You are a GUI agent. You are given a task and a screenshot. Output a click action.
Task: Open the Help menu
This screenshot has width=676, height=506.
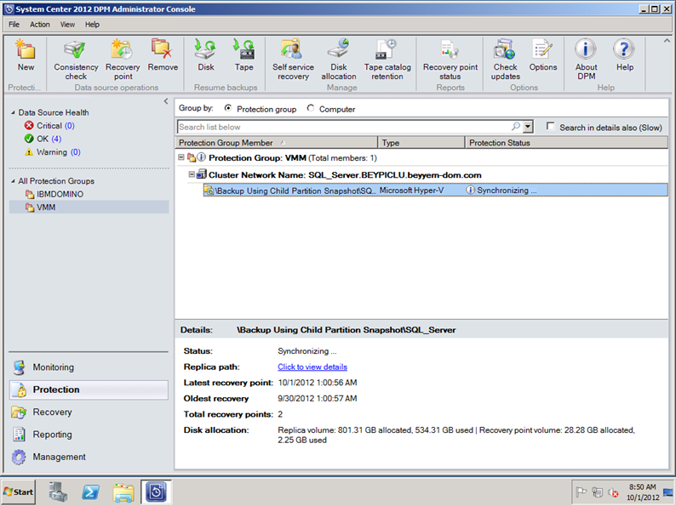(92, 25)
